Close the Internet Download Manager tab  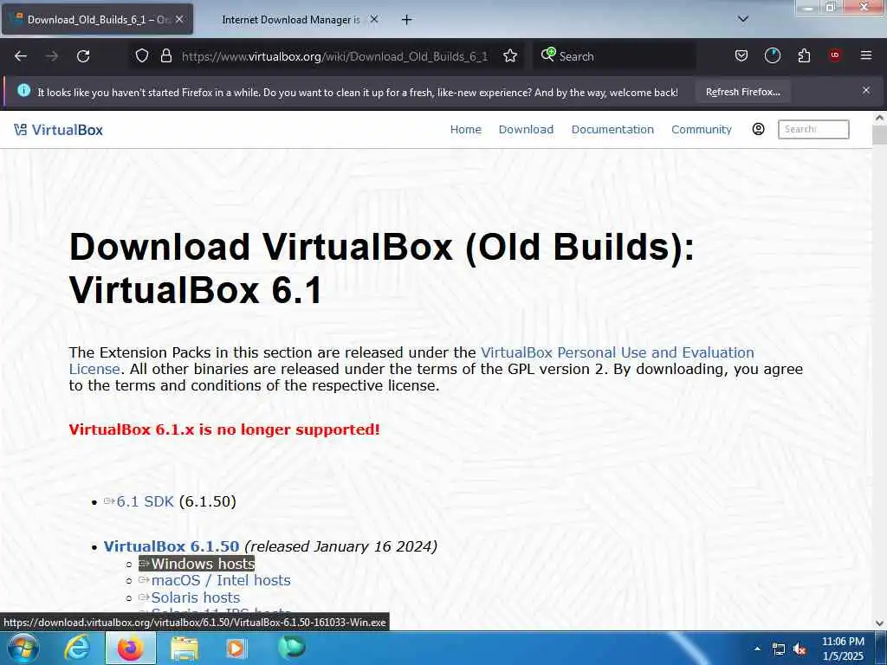pos(374,19)
